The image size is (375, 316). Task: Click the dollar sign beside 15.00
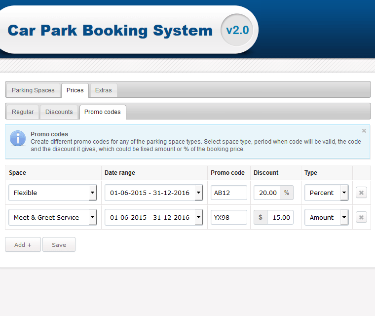pos(261,217)
